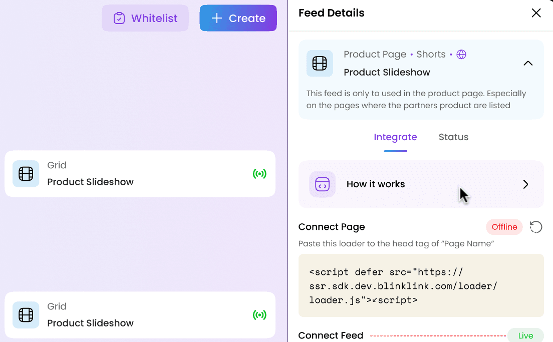Screen dimensions: 553x342
Task: Click the second Product Slideshow grid icon
Action: [26, 315]
